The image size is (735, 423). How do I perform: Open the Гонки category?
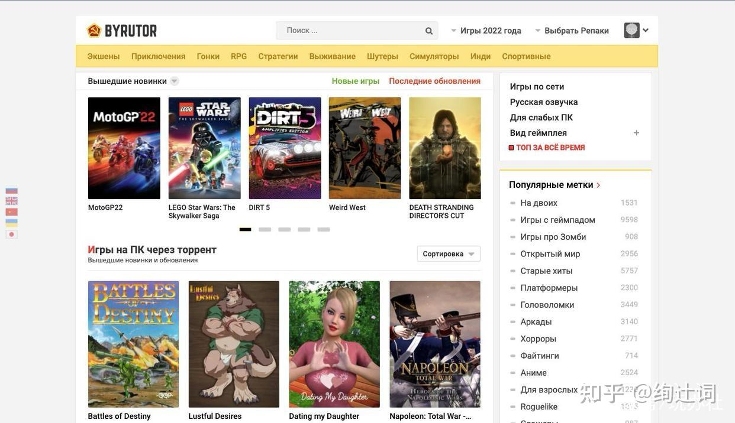208,56
